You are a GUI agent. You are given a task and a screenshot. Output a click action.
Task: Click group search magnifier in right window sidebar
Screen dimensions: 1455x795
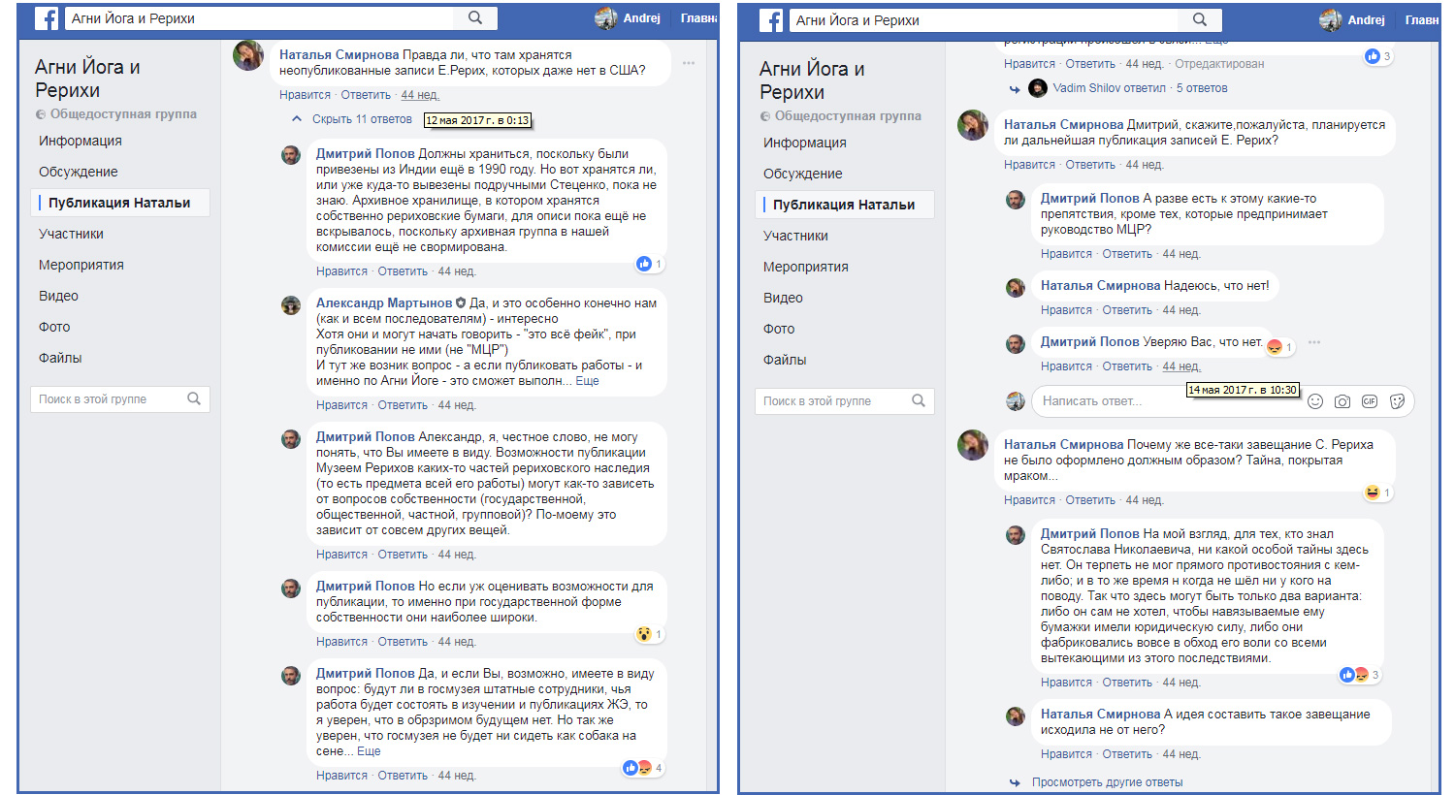pyautogui.click(x=919, y=400)
